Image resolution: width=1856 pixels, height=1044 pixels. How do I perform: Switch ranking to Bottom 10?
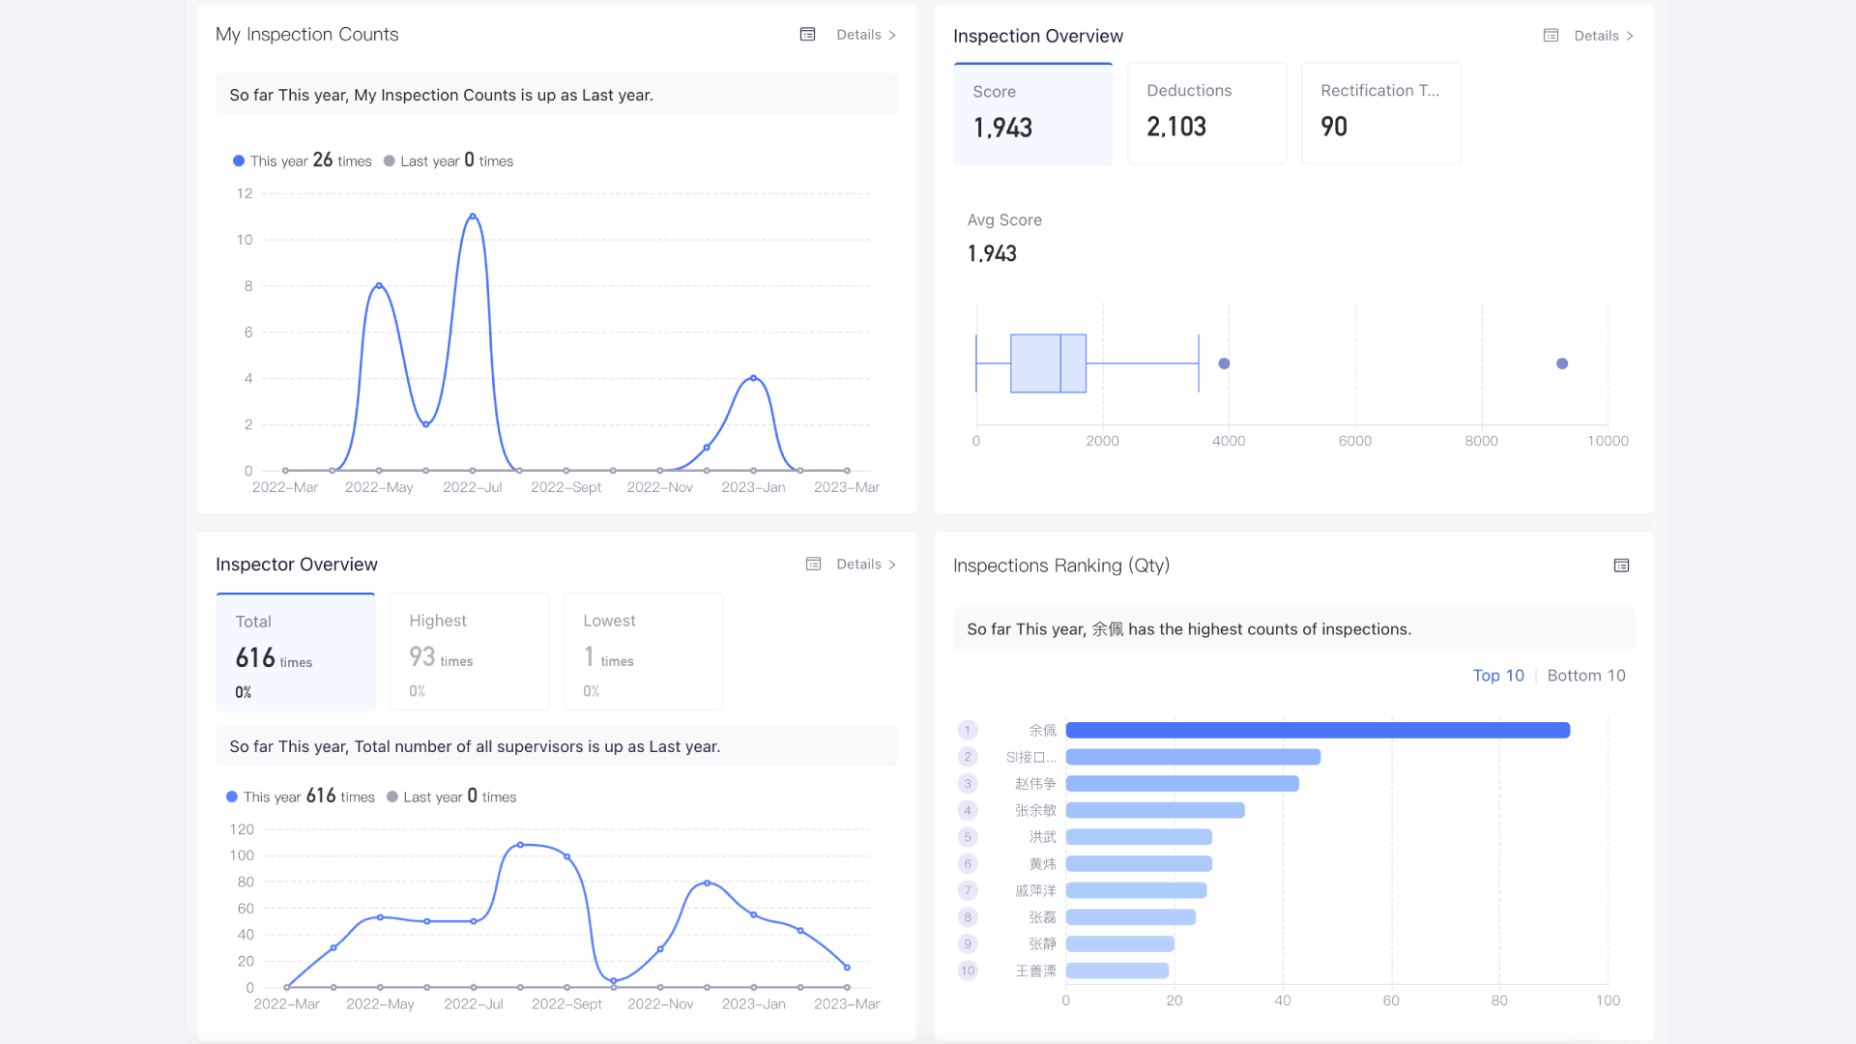click(x=1585, y=676)
